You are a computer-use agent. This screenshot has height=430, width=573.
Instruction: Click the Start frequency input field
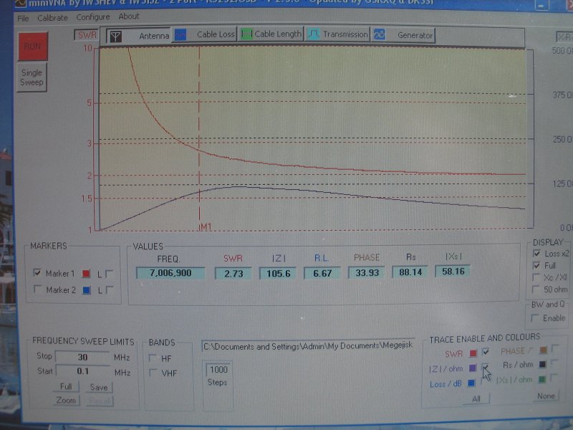point(82,371)
